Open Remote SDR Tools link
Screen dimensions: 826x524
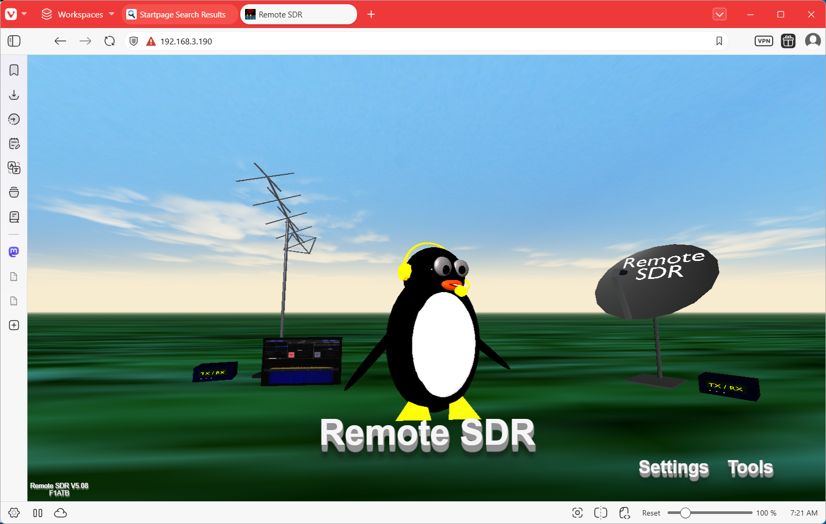click(x=750, y=467)
